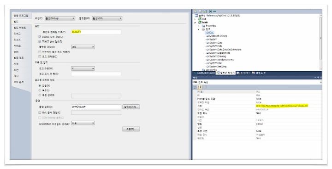This screenshot has height=169, width=332.
Task: Expand the Properties folder node
Action: coord(199,26)
